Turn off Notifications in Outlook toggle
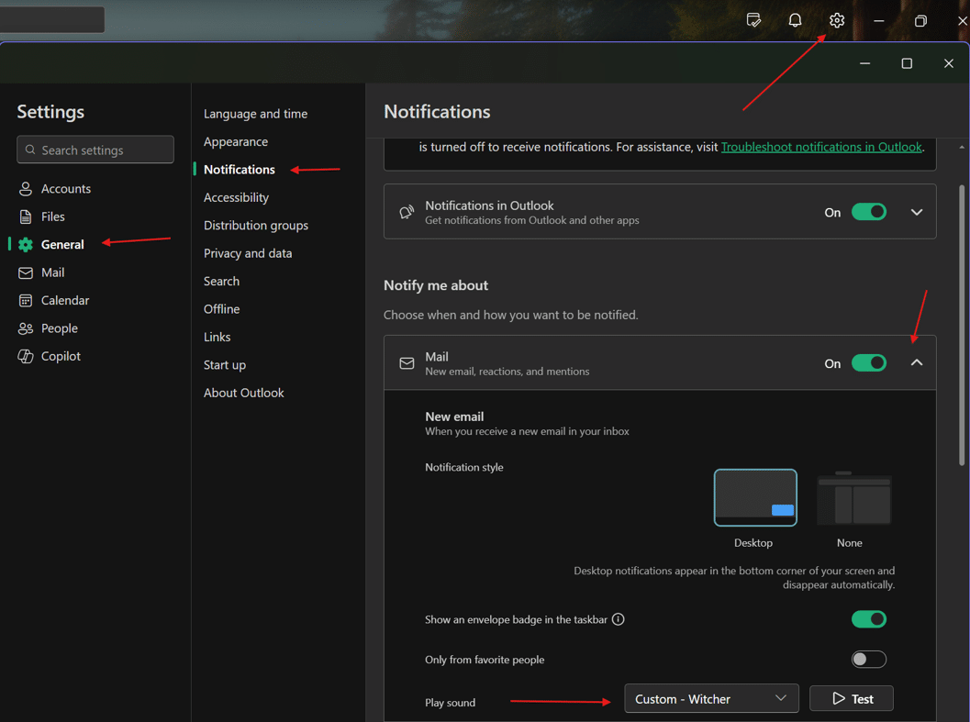The height and width of the screenshot is (722, 970). 868,212
